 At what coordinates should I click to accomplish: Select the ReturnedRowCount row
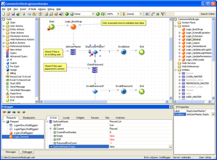[67, 143]
